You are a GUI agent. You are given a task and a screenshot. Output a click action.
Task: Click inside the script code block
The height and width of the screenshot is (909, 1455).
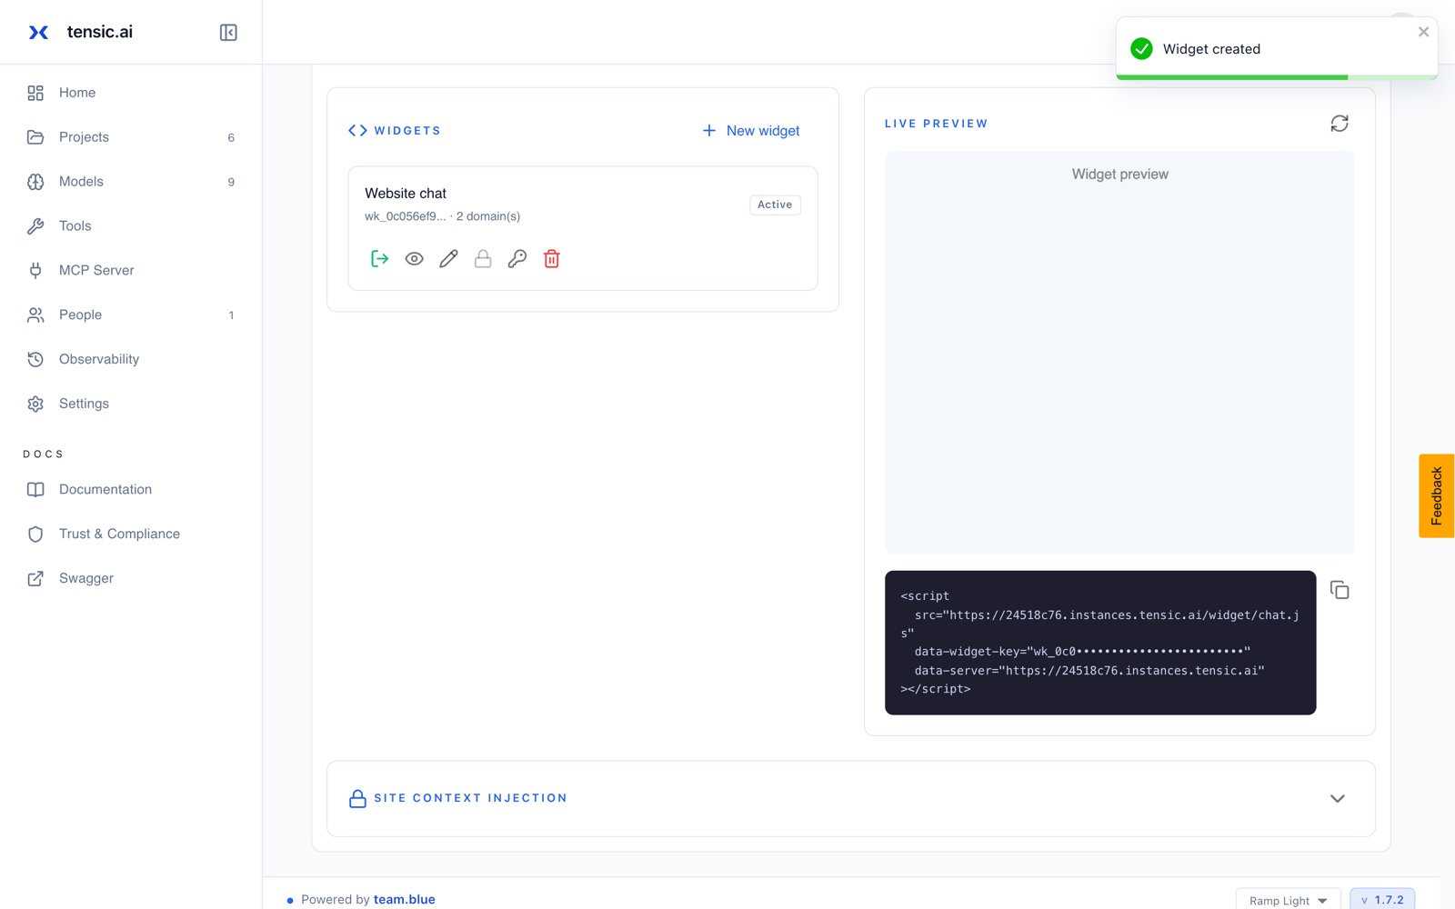point(1100,643)
